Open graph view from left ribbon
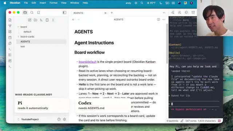The image size is (233, 131). point(10,26)
